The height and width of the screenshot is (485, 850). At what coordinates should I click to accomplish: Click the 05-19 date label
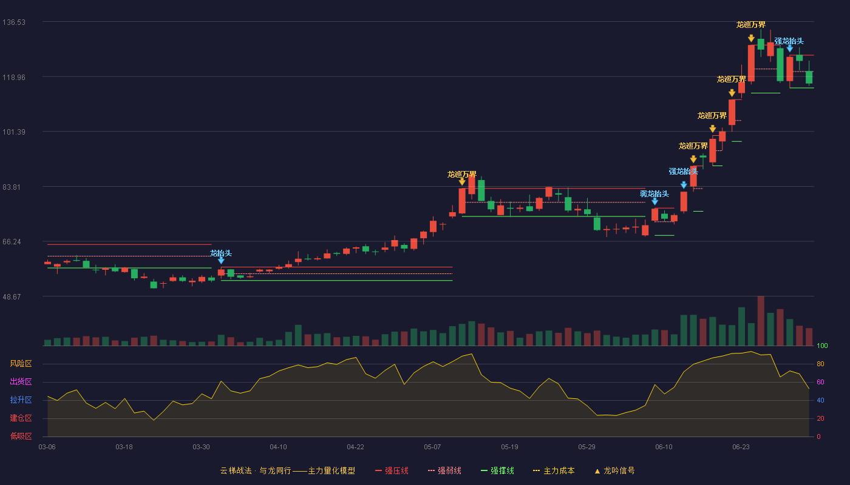tap(509, 447)
